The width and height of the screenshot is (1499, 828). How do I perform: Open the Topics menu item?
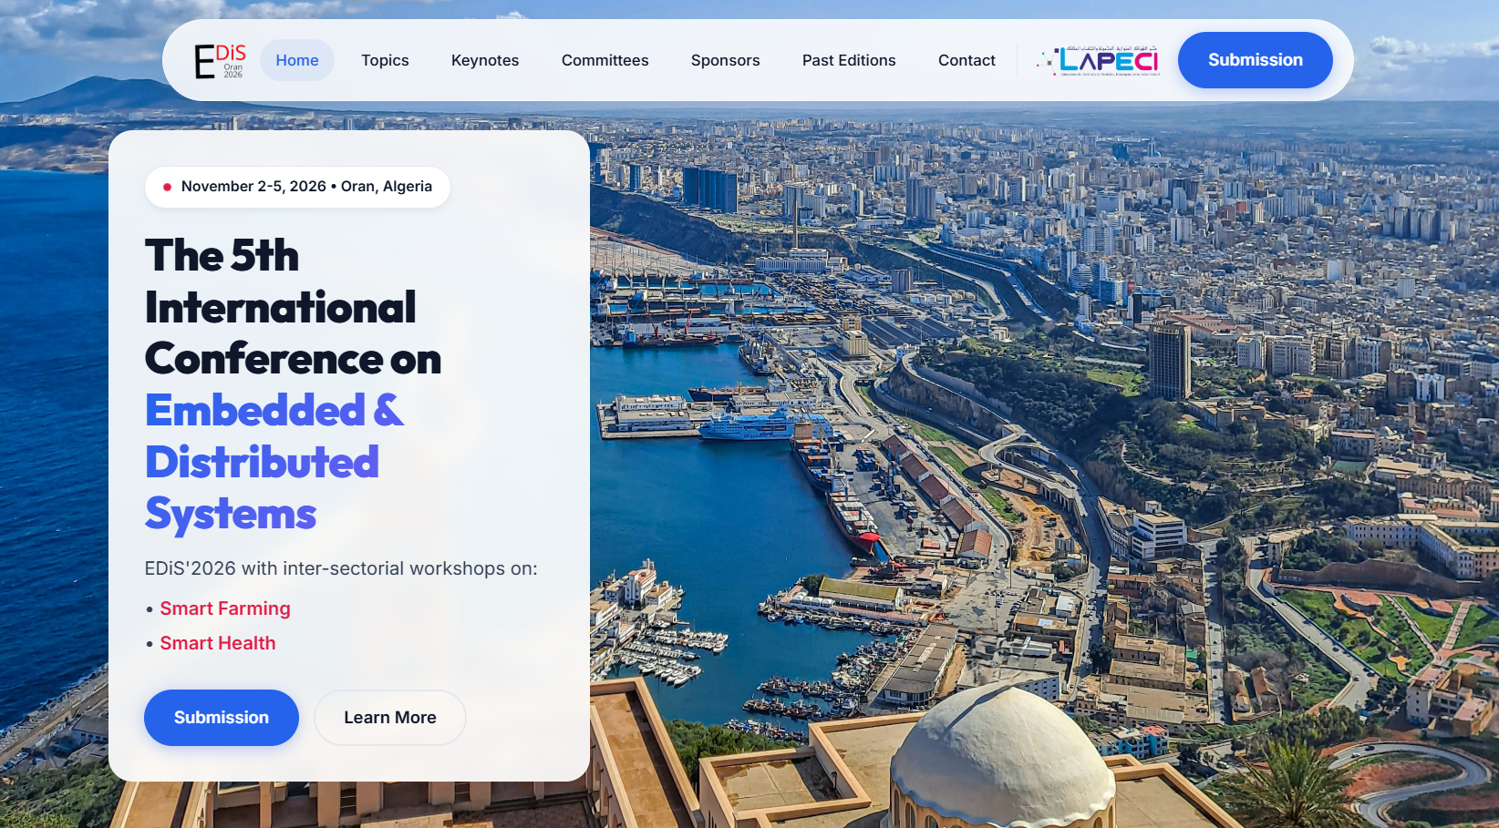click(x=385, y=60)
